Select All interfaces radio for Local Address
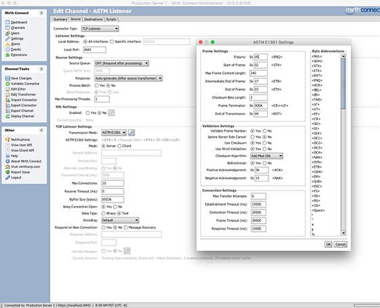Screen dimensions: 380x308 pyautogui.click(x=85, y=41)
